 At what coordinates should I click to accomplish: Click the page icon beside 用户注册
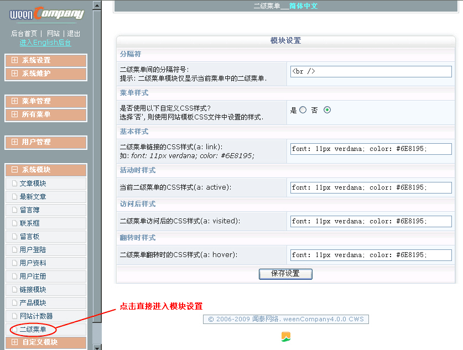14,276
